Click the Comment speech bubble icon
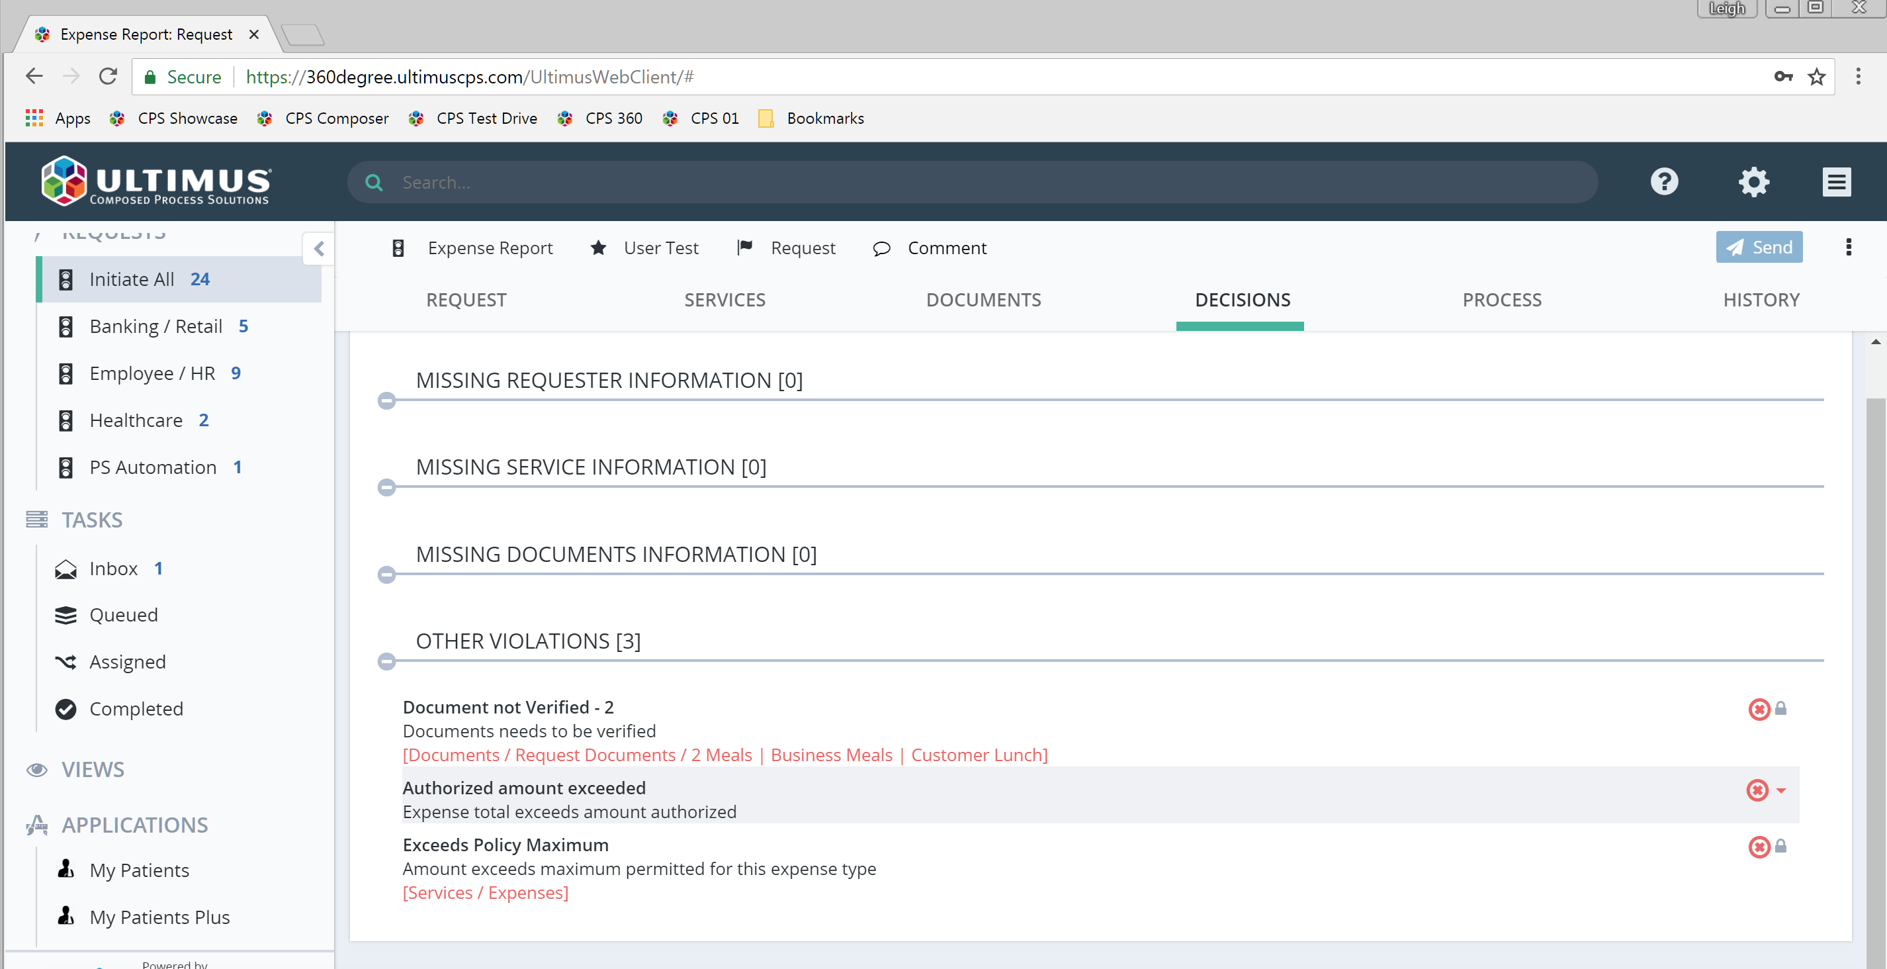1887x969 pixels. 881,248
